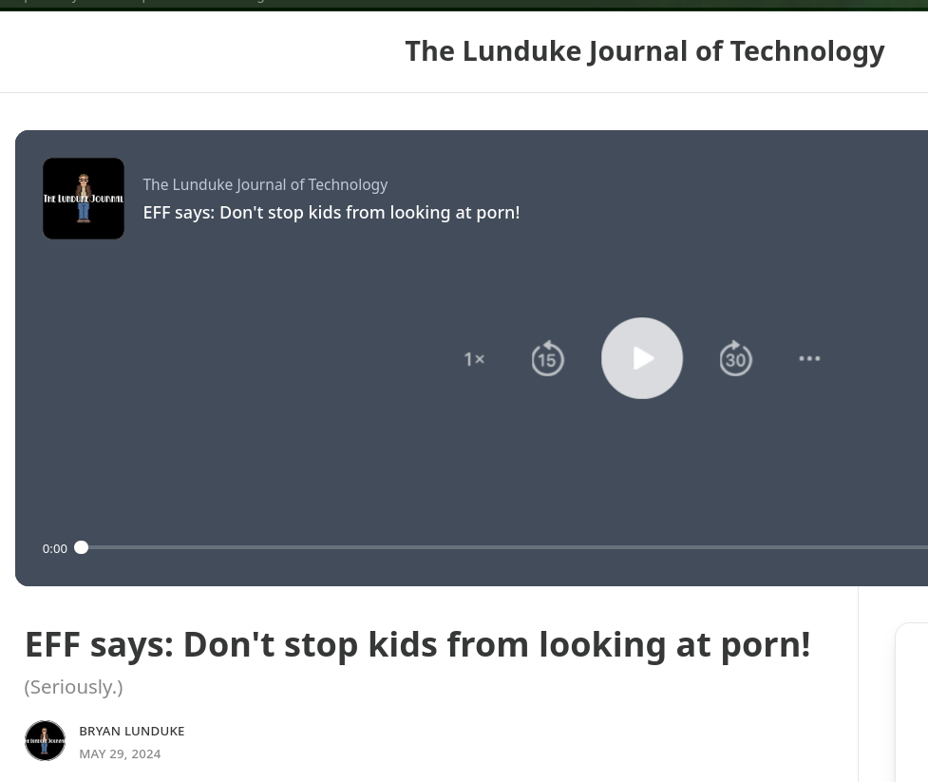Viewport: 928px width, 782px height.
Task: Click the (Seriously.) subtitle
Action: 73,687
